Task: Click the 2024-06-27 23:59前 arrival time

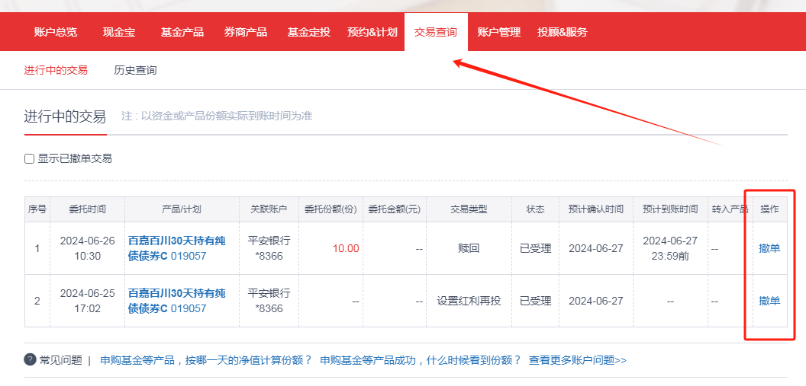Action: pos(670,248)
